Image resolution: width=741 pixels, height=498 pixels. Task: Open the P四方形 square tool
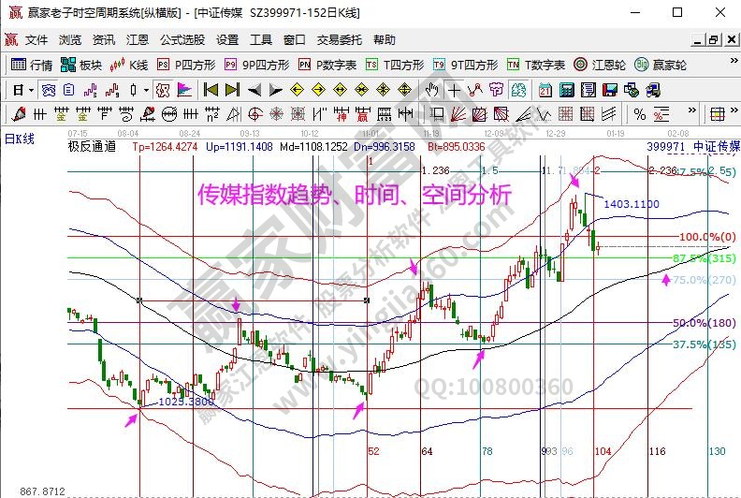coord(186,65)
